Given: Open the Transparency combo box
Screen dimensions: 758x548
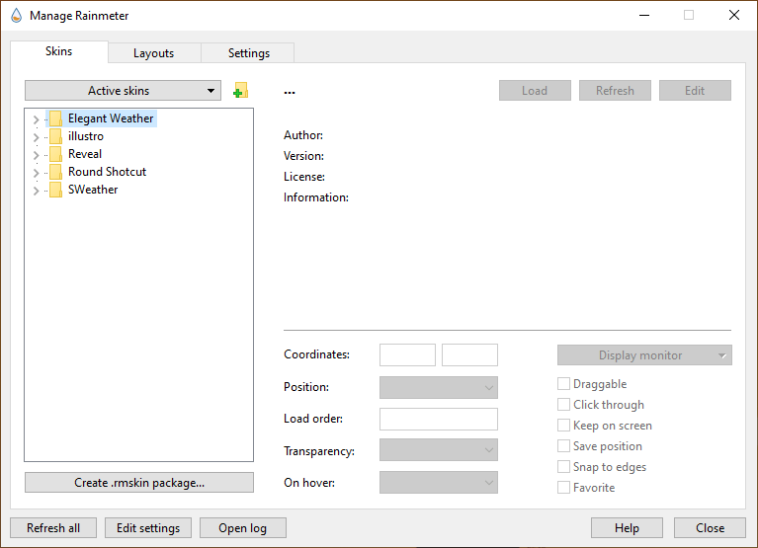Looking at the screenshot, I should 438,450.
